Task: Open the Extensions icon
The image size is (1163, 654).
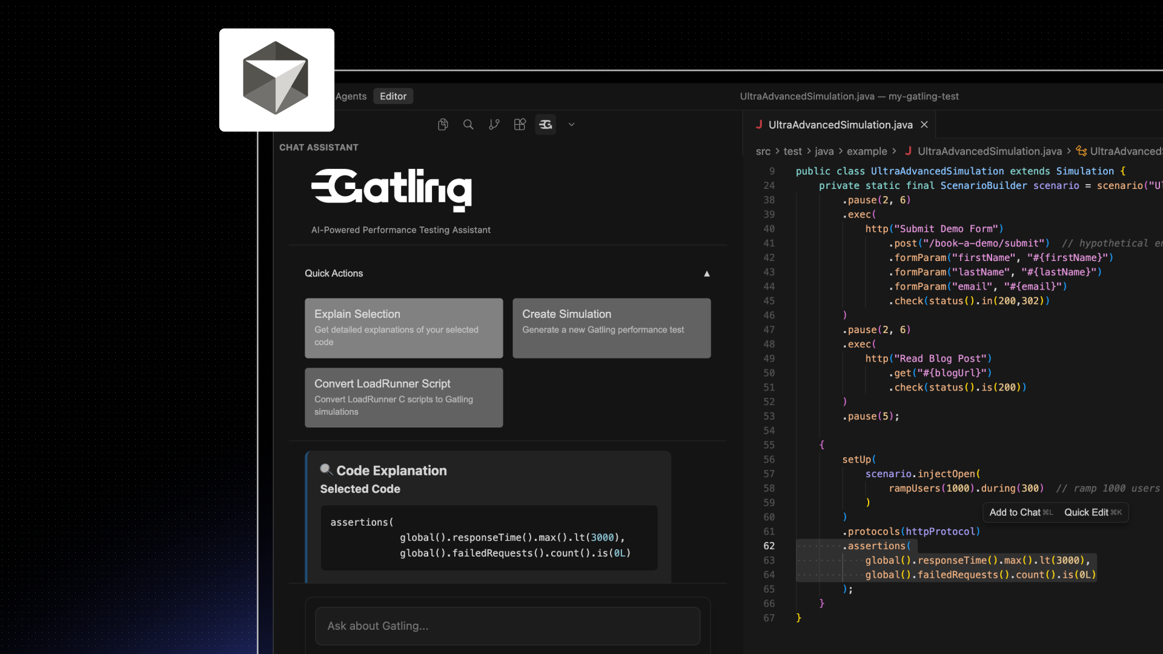Action: (x=520, y=124)
